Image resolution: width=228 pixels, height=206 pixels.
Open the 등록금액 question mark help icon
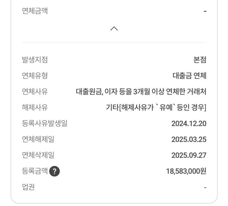[54, 171]
